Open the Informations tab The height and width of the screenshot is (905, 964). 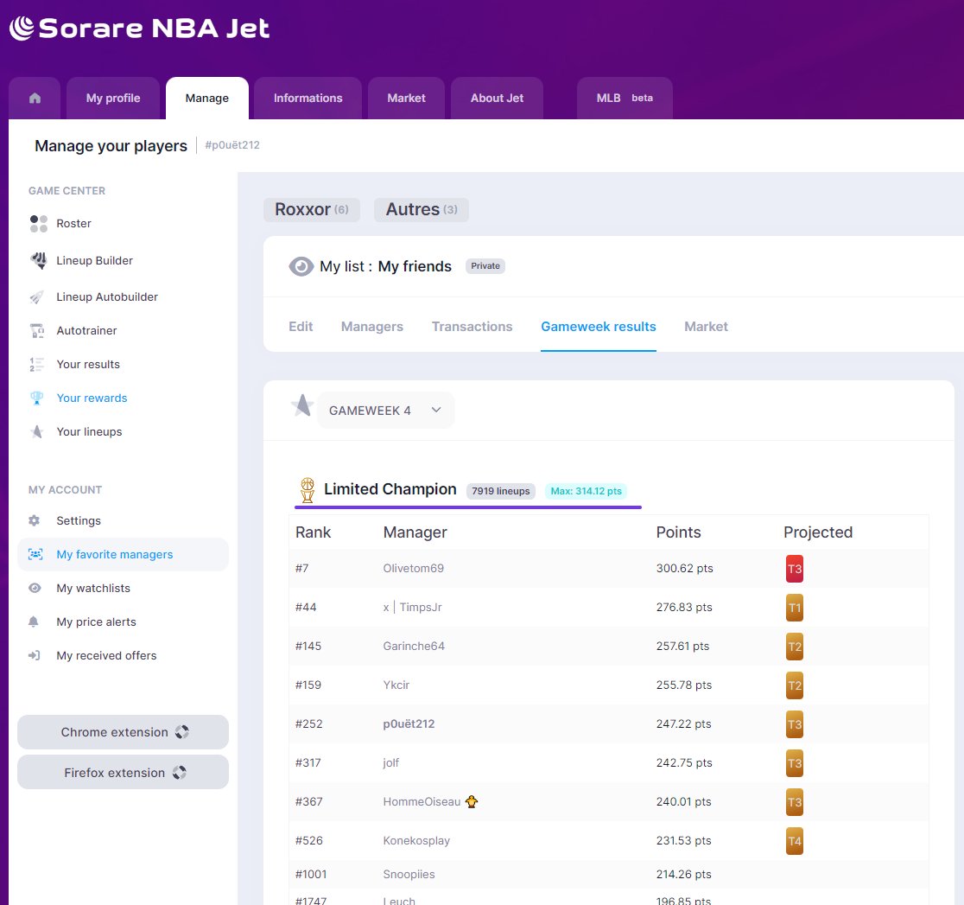coord(308,98)
